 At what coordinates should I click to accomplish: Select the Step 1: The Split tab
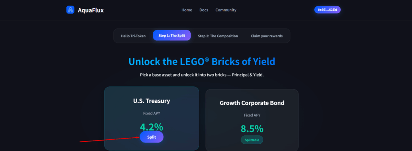coord(172,35)
